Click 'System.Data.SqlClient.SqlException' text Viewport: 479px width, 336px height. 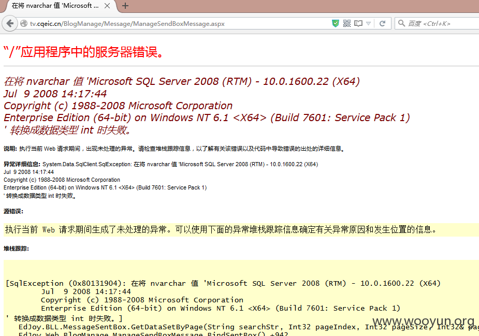point(87,164)
